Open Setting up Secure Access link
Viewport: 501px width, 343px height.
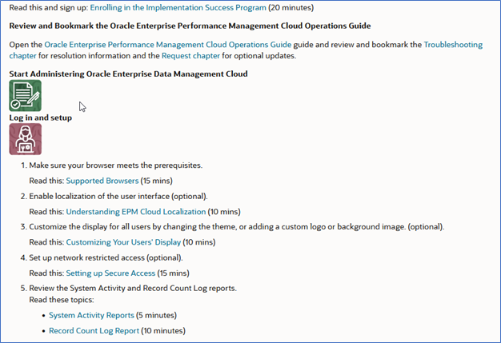pyautogui.click(x=110, y=273)
